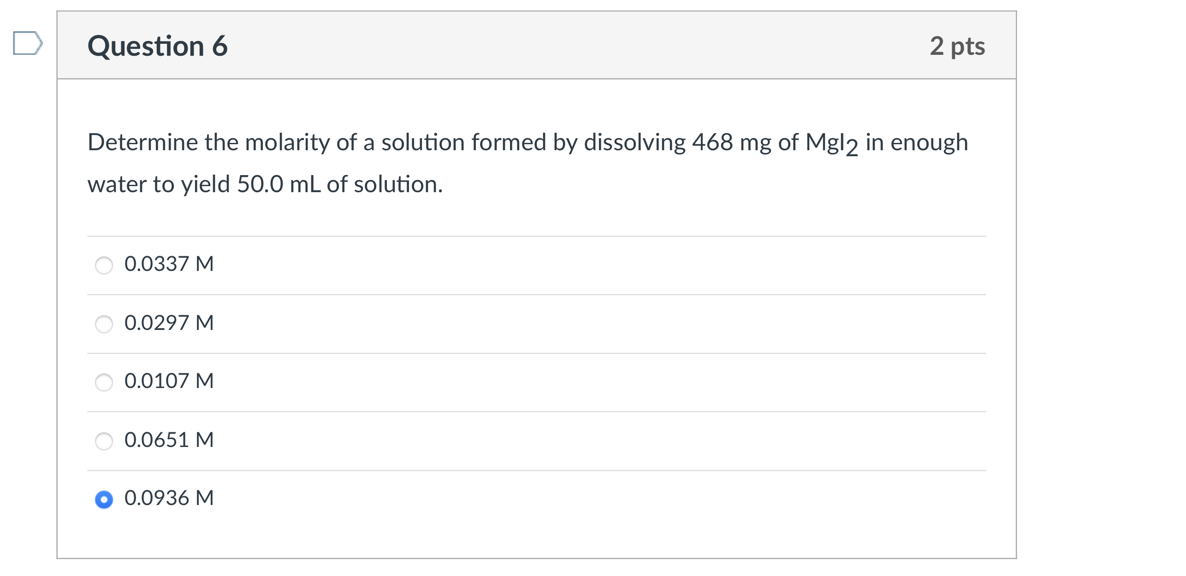The height and width of the screenshot is (576, 1186).
Task: Select the 0.0107 M answer option
Action: coord(104,382)
